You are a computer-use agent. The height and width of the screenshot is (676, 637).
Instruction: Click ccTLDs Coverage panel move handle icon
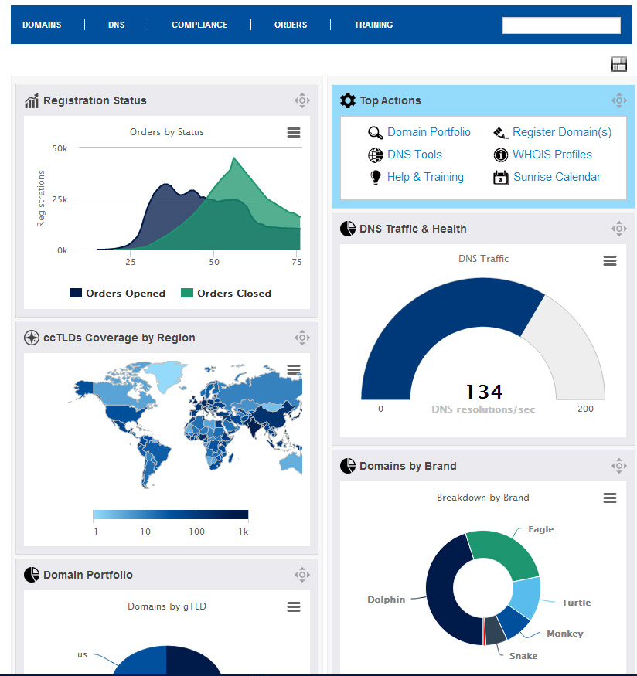click(302, 338)
